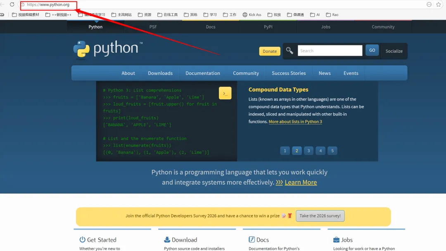The width and height of the screenshot is (446, 251).
Task: Click the Compound Data Types heading
Action: coord(278,89)
